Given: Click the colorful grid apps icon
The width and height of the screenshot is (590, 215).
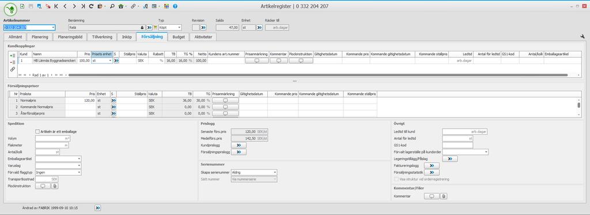Looking at the screenshot, I should click(x=167, y=6).
